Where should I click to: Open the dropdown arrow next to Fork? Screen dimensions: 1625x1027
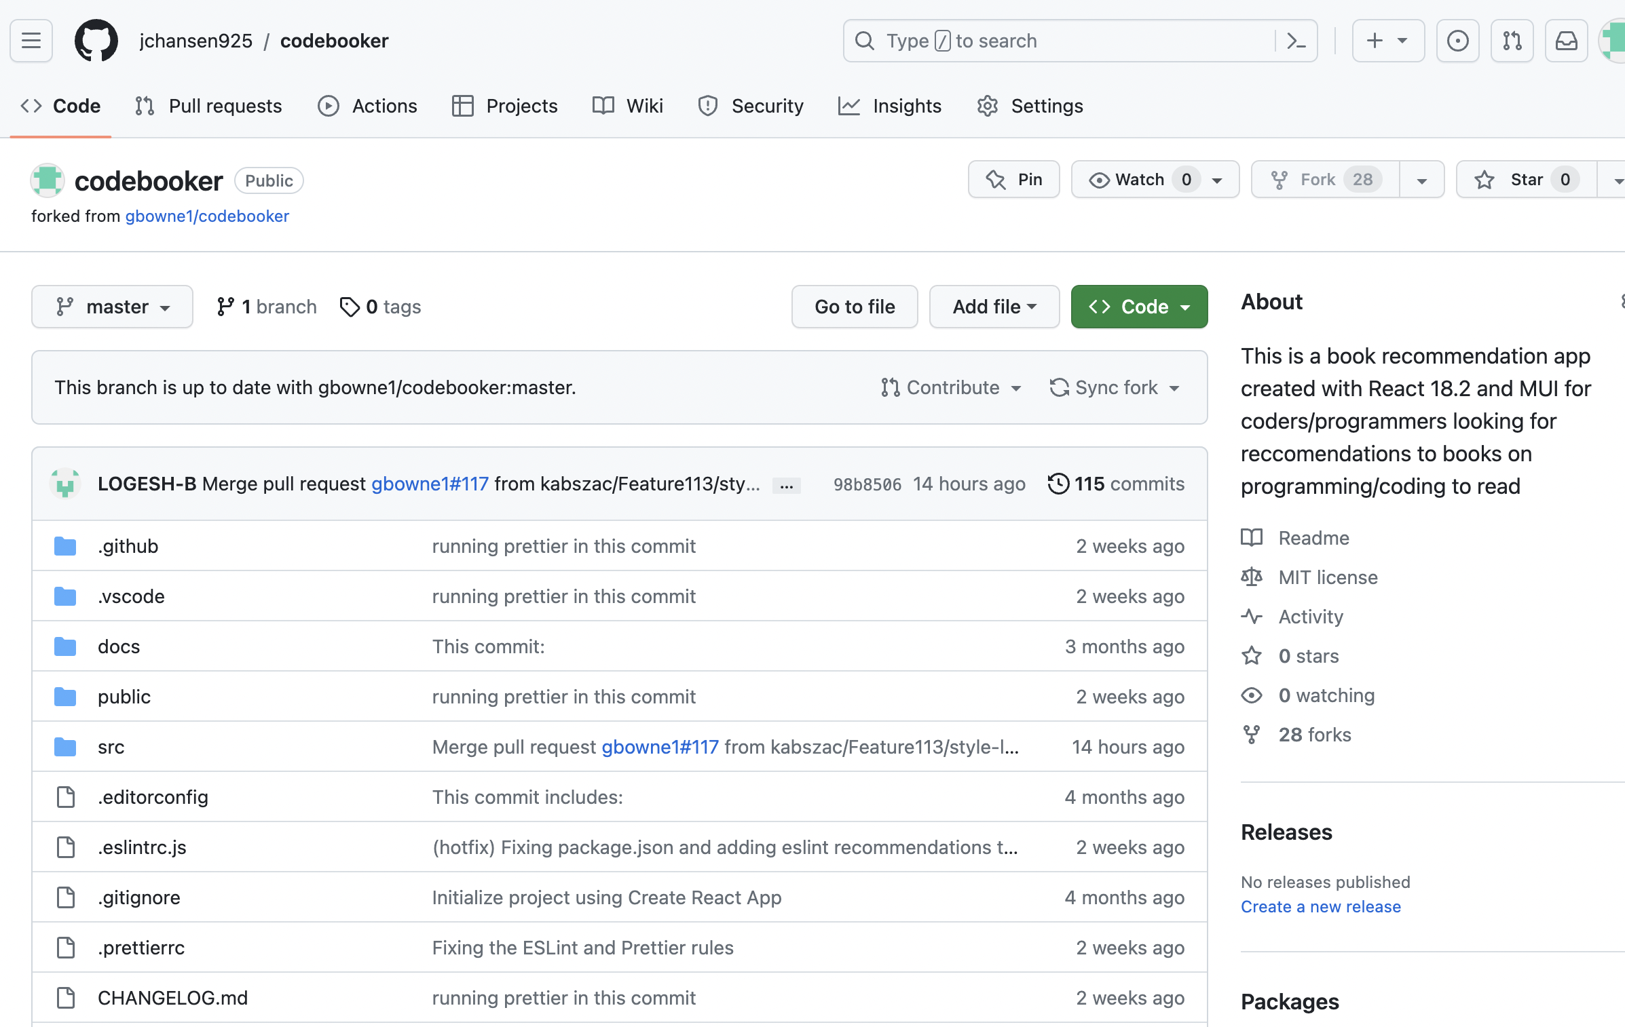(x=1421, y=179)
